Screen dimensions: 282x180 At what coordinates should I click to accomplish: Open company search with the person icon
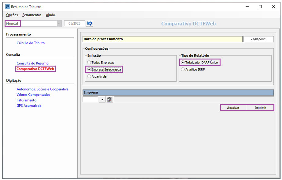[x=109, y=99]
